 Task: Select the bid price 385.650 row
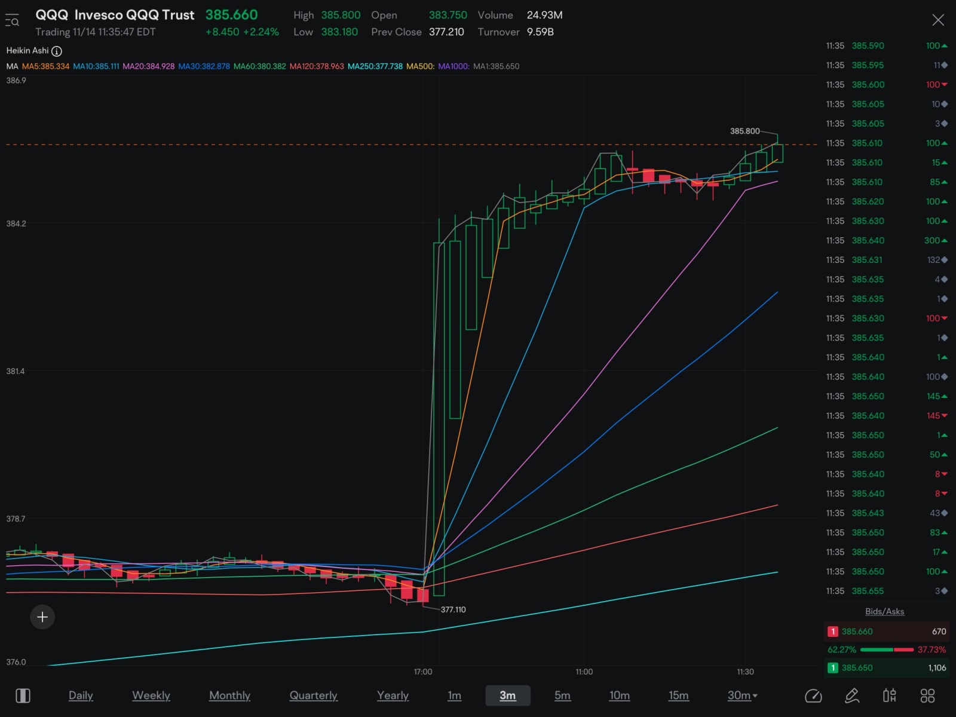[886, 668]
